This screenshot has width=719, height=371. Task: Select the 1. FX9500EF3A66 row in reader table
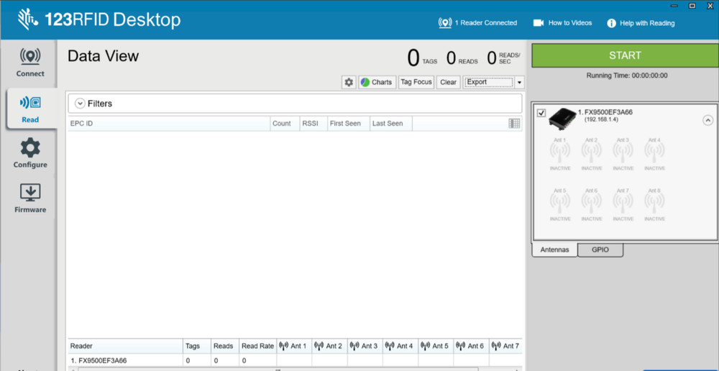[295, 360]
